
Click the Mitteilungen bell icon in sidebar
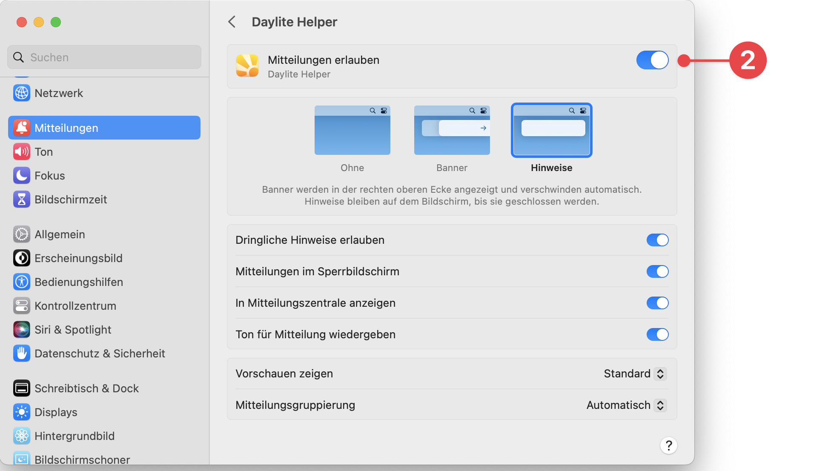tap(22, 128)
